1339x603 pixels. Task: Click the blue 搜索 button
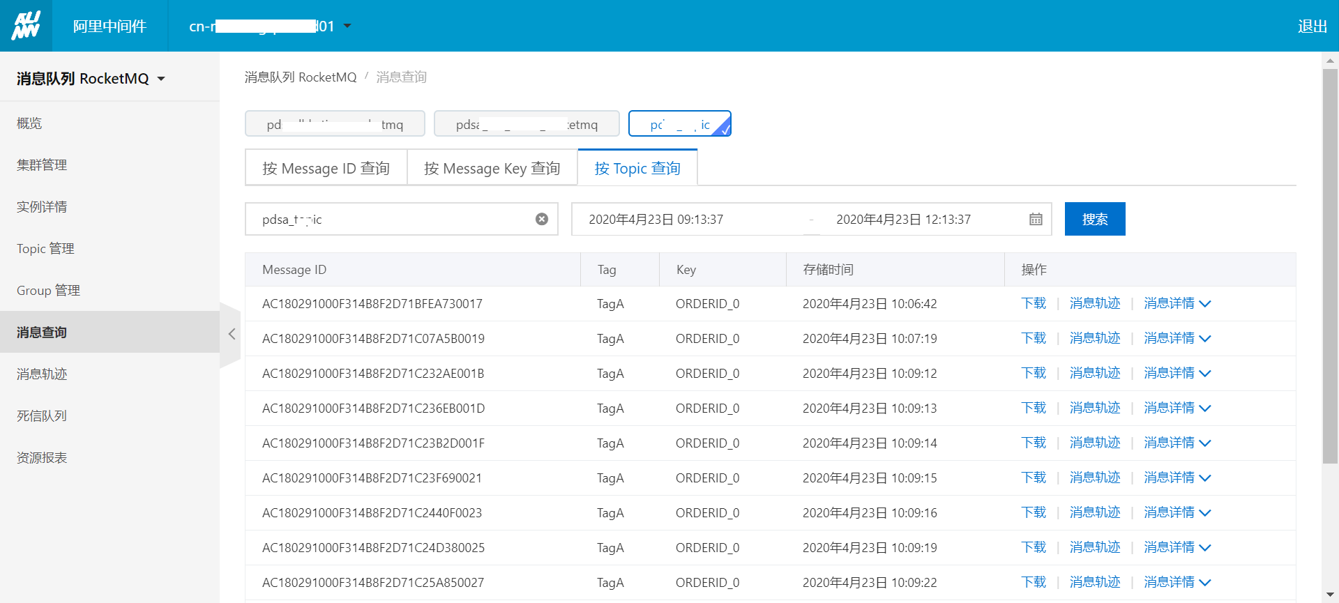1095,219
